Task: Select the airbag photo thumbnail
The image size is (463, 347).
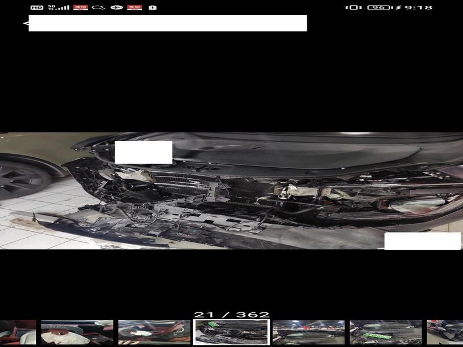Action: (77, 332)
